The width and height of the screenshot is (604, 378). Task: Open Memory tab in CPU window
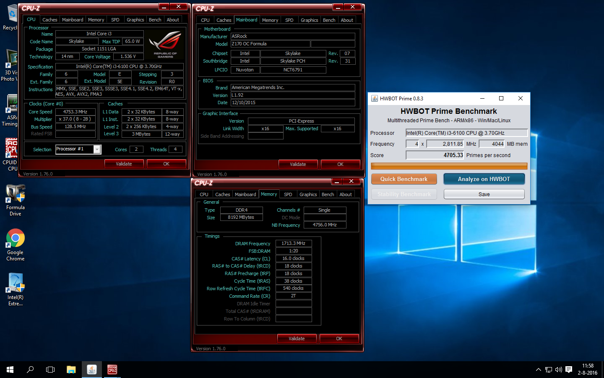96,20
